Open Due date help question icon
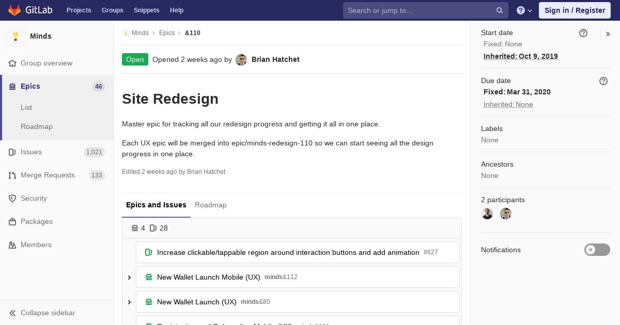The image size is (620, 325). click(603, 81)
